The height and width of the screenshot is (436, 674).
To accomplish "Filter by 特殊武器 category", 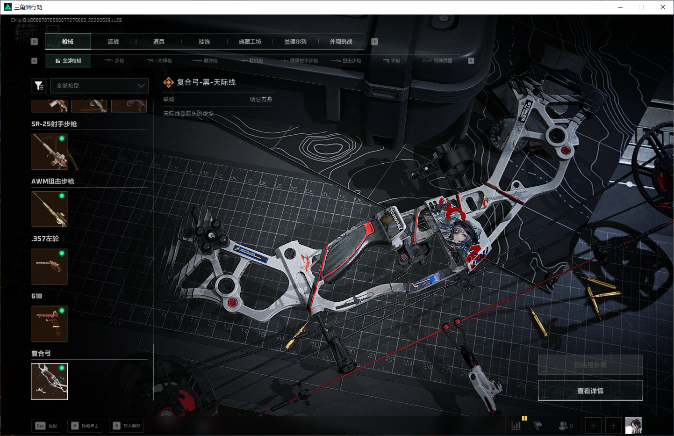I will pyautogui.click(x=437, y=61).
